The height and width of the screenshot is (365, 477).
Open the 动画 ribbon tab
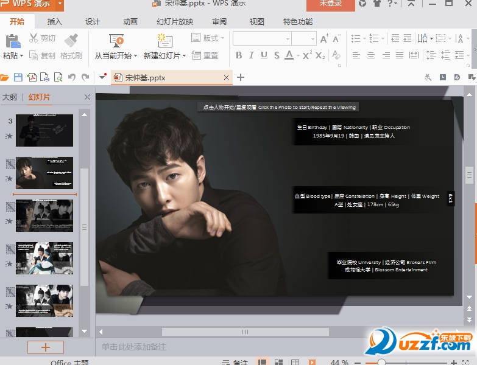click(x=130, y=21)
